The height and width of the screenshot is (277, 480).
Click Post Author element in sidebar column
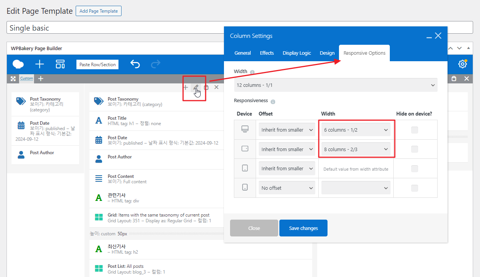point(45,155)
